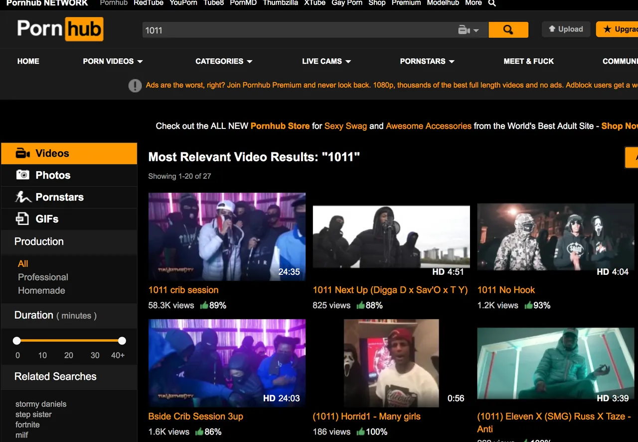Click the Sexy Swag link

[345, 126]
